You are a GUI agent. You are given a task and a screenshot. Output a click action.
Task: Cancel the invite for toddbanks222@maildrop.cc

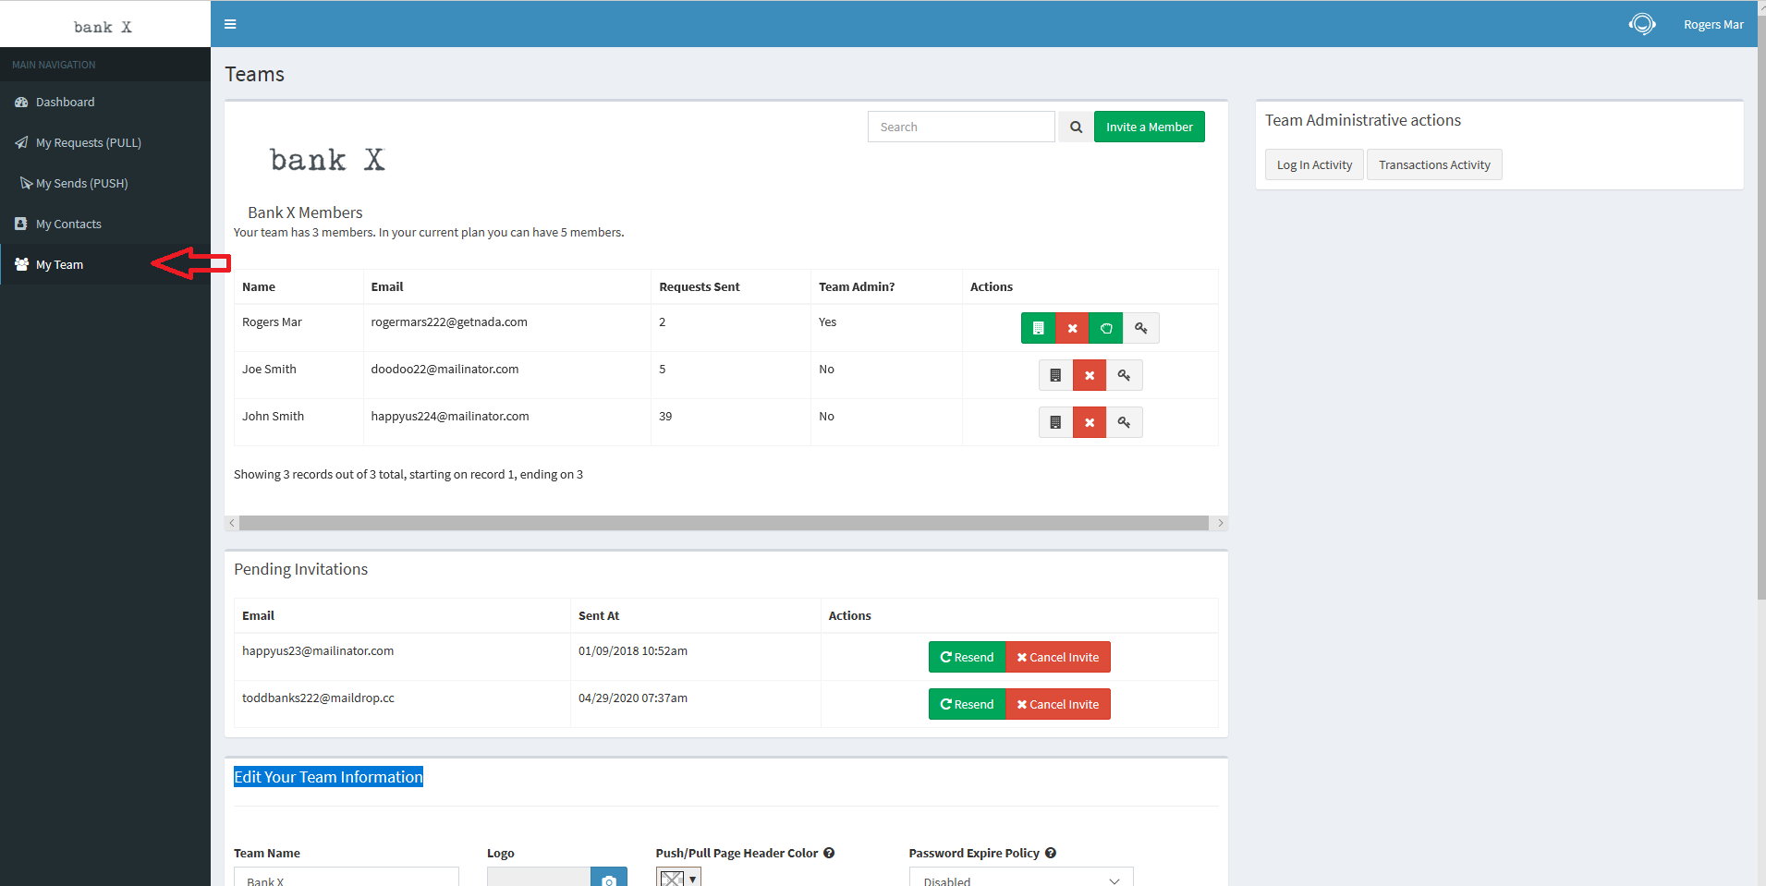(1057, 704)
